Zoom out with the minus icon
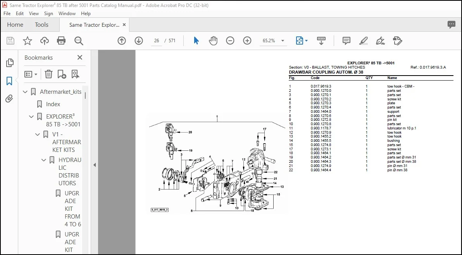Viewport: 462px width, 255px height. (230, 41)
